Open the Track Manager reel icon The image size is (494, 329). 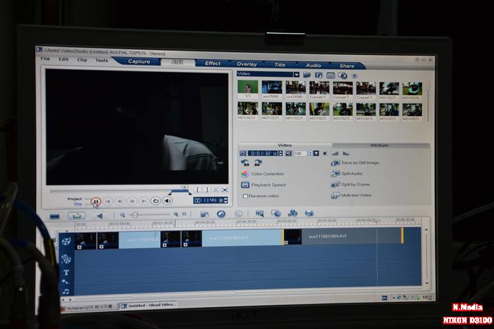click(x=293, y=213)
